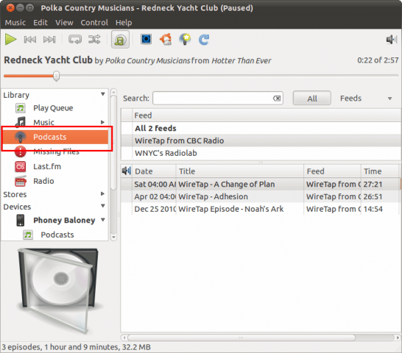Viewport: 402px width, 353px height.
Task: Open the volume speaker control
Action: (392, 40)
